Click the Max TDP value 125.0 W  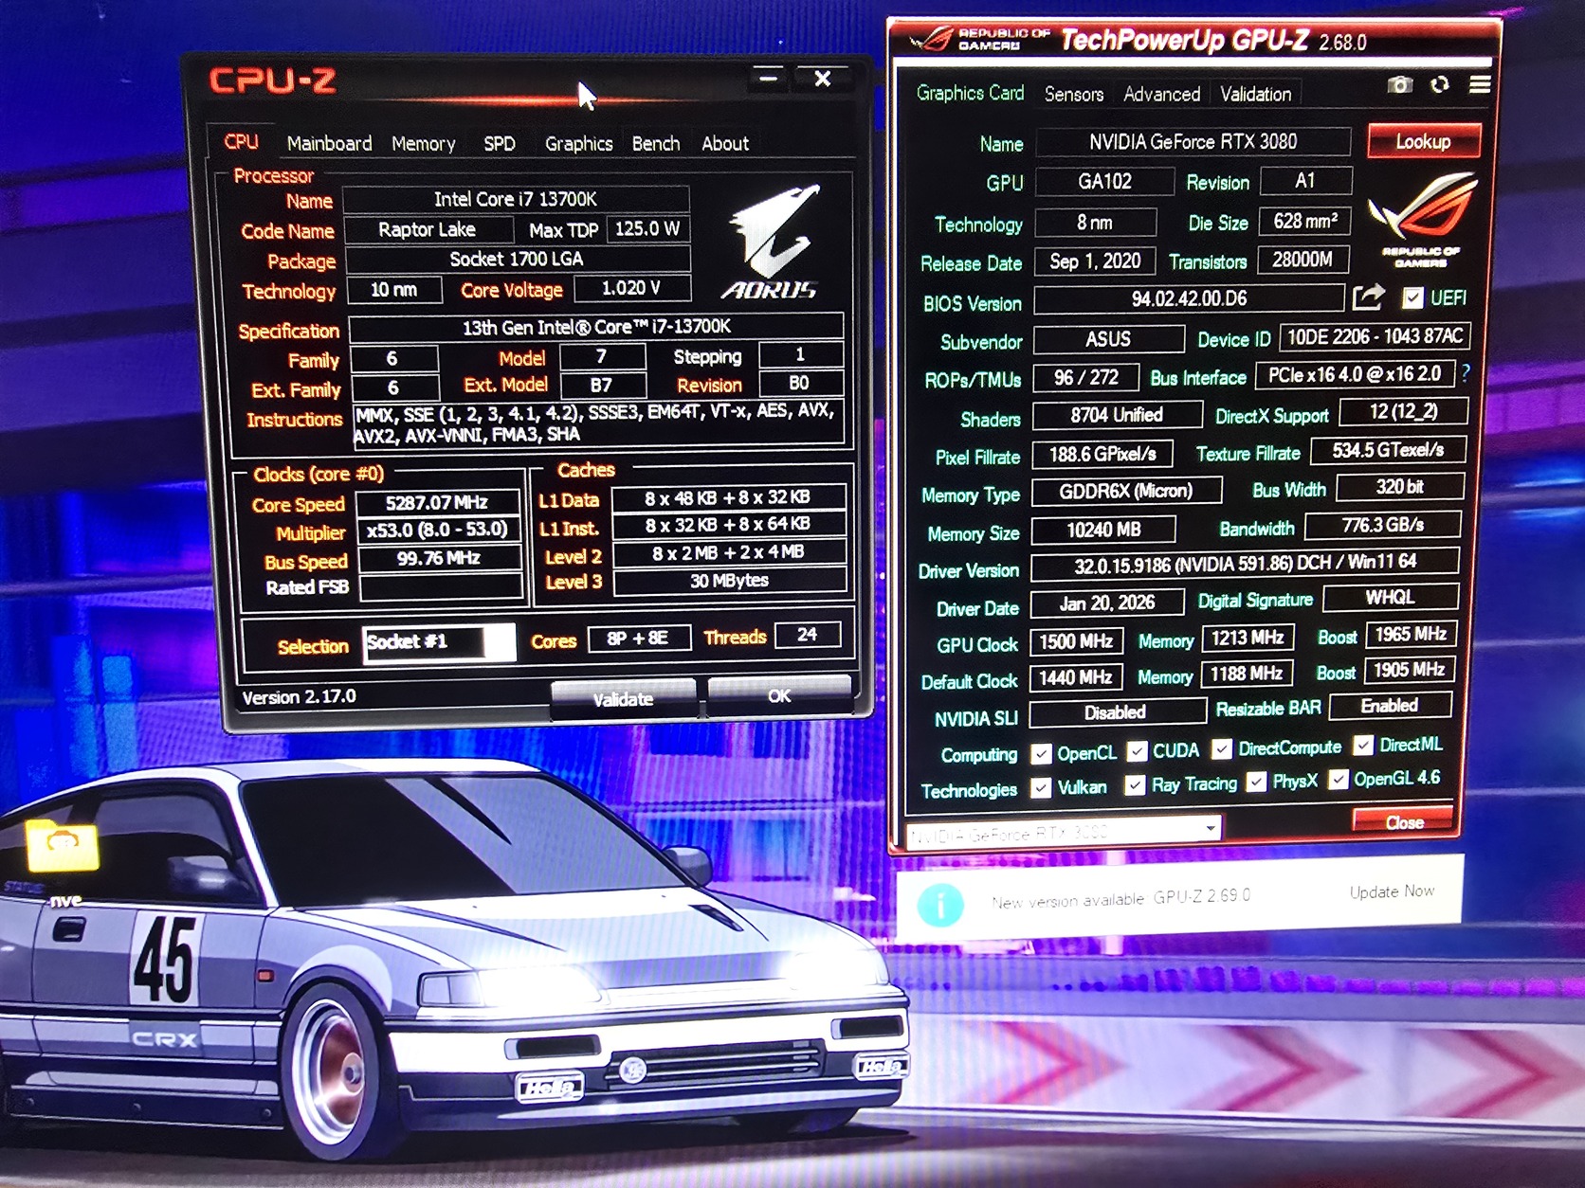pos(648,229)
